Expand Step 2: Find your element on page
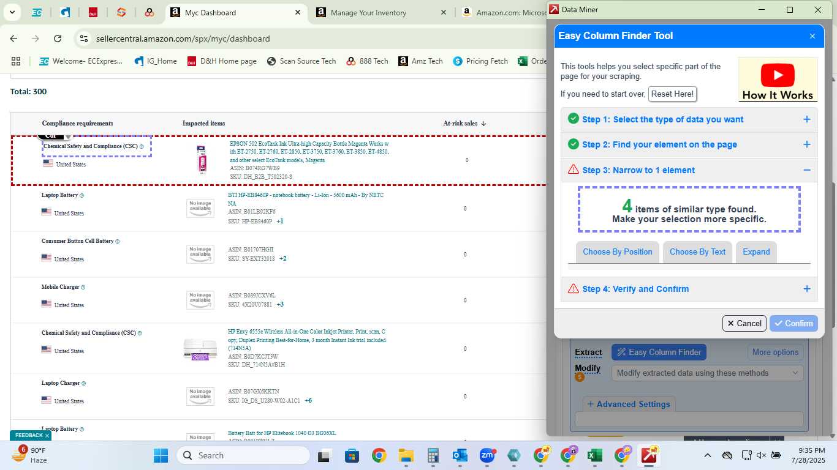The height and width of the screenshot is (470, 837). point(689,144)
